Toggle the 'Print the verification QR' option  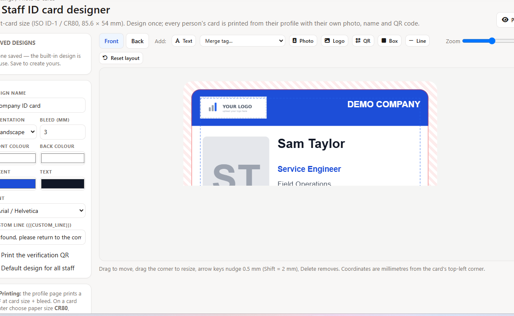(34, 255)
